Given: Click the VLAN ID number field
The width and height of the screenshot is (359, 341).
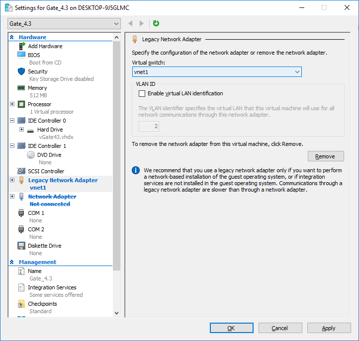Looking at the screenshot, I should click(x=149, y=126).
